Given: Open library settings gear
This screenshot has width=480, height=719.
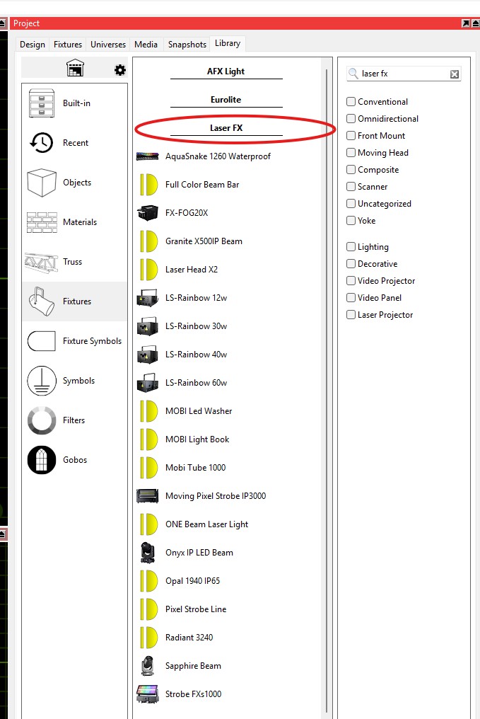Looking at the screenshot, I should 120,69.
